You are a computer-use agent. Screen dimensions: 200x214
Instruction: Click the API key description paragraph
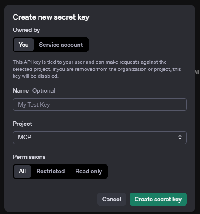click(97, 69)
